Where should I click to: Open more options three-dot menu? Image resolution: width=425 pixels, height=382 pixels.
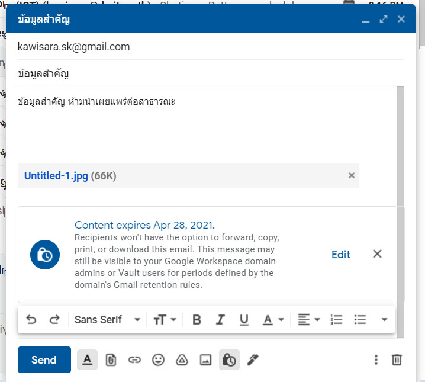tap(376, 359)
